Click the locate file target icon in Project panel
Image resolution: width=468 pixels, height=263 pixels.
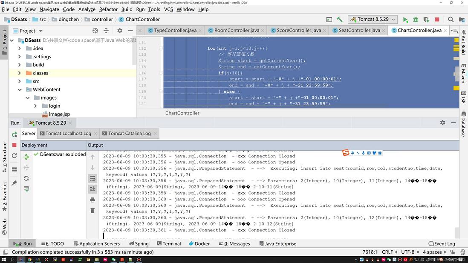[x=95, y=31]
